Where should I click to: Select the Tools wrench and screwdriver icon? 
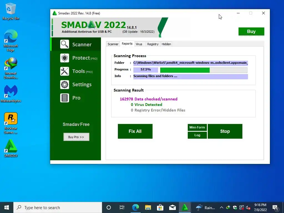[65, 71]
